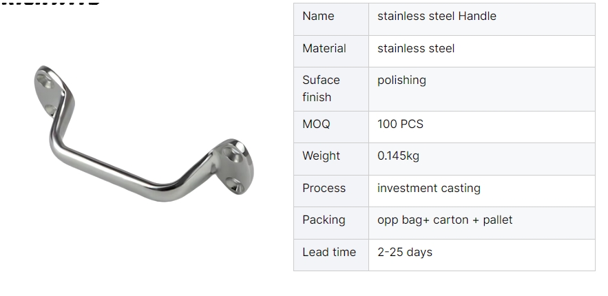Click 'opp bag+ carton + pallet' text
This screenshot has height=296, width=608.
[445, 220]
